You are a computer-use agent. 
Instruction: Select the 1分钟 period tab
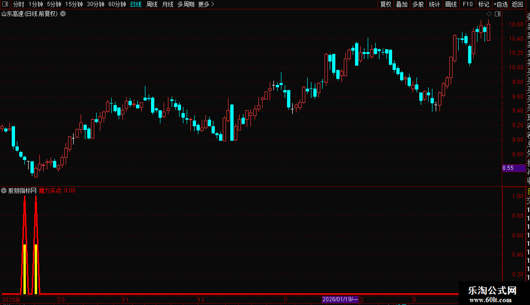click(36, 4)
